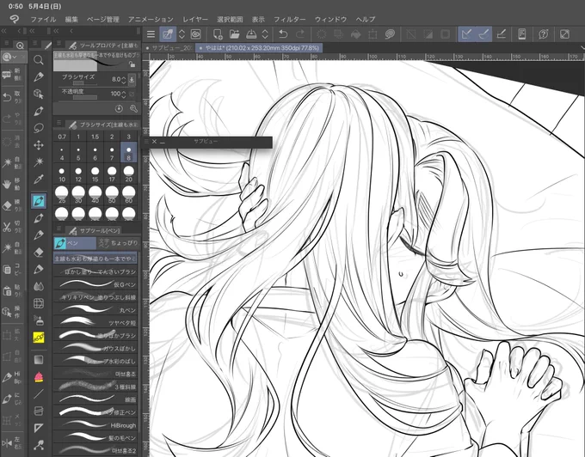Select the Operation object cursor tool
Screen dimensions: 585x457
click(x=39, y=94)
